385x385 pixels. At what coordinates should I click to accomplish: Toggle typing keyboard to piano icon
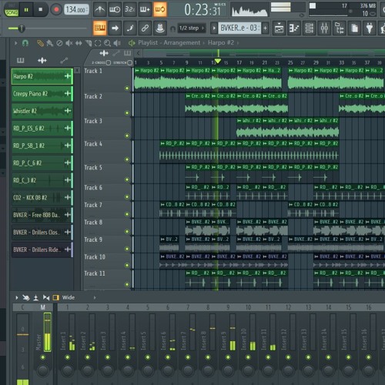tap(100, 28)
